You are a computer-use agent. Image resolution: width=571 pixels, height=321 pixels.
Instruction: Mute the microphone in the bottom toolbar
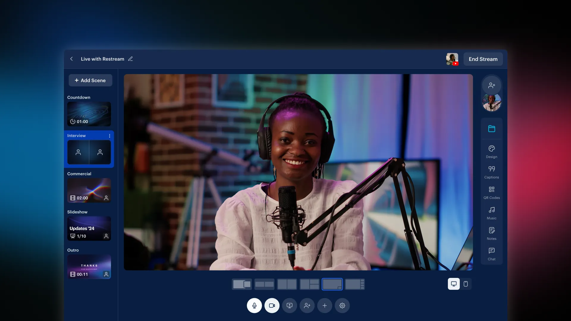click(254, 306)
